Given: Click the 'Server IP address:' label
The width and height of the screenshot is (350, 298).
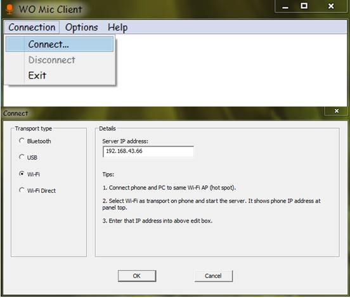Looking at the screenshot, I should click(x=125, y=141).
